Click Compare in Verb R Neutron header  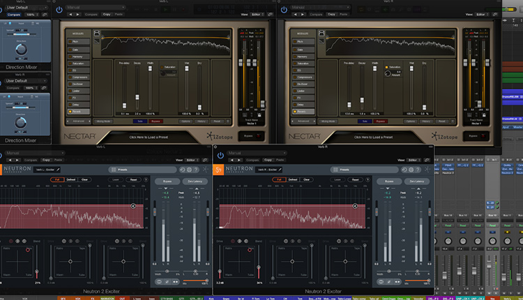tap(252, 160)
